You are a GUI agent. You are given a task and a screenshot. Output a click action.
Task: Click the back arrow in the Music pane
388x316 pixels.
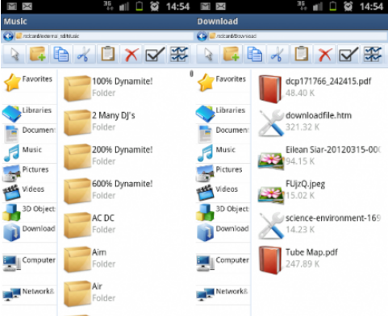[x=8, y=36]
